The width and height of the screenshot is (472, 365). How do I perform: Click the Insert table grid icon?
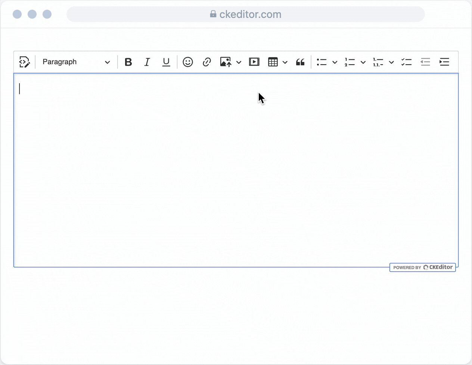click(x=273, y=62)
